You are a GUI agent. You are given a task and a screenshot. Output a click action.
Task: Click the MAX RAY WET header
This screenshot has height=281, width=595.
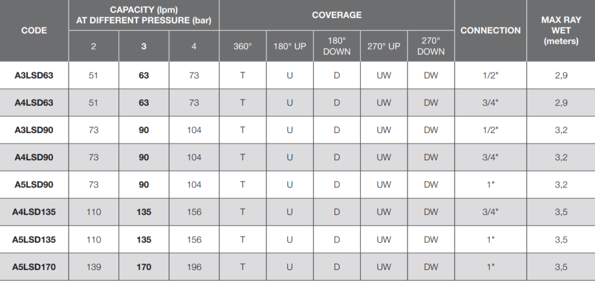point(561,30)
